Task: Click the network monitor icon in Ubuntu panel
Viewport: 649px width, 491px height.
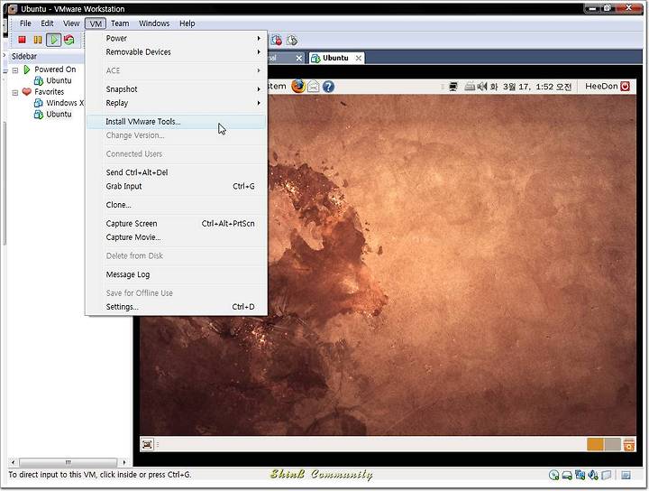Action: (453, 87)
